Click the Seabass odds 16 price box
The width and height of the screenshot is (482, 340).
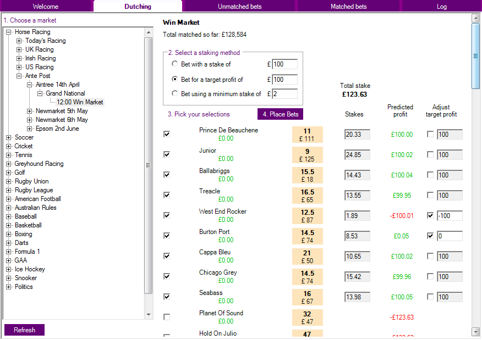pyautogui.click(x=307, y=297)
